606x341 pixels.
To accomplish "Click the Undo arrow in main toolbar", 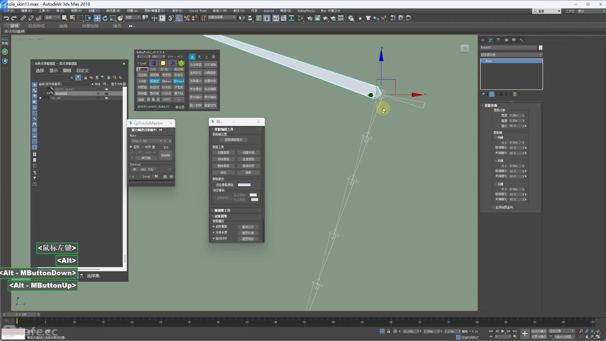I will 6,18.
